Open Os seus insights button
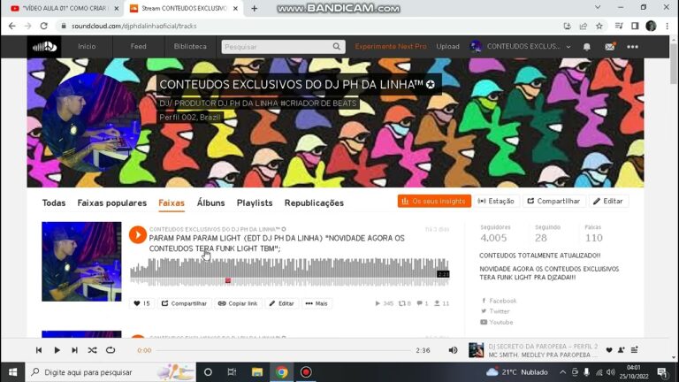The height and width of the screenshot is (382, 679). (434, 201)
